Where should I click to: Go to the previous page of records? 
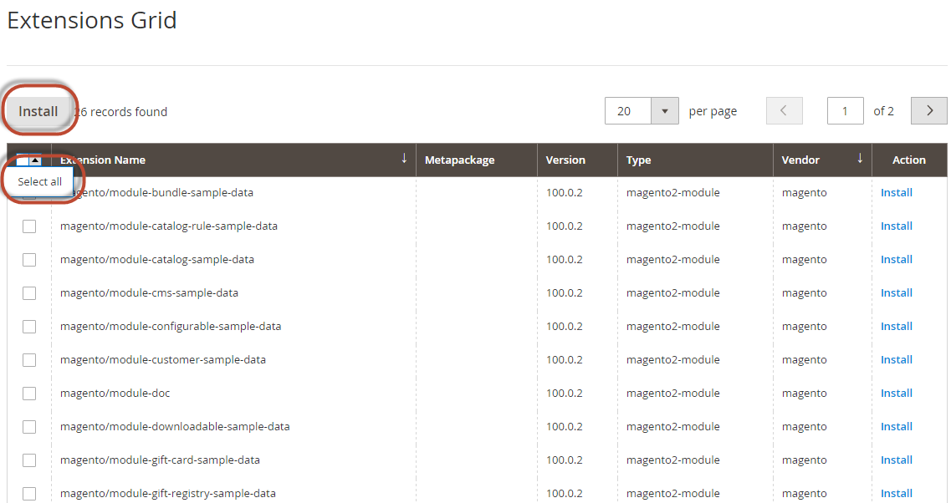(x=785, y=111)
